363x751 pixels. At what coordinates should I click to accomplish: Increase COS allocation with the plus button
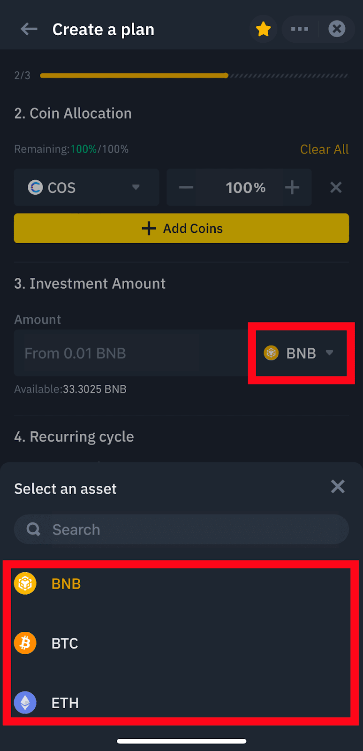[x=292, y=188]
